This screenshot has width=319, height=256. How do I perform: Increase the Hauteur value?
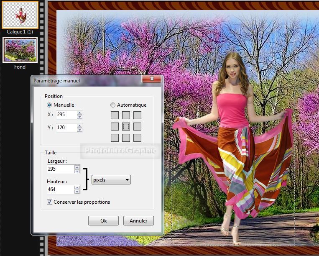[x=77, y=187]
